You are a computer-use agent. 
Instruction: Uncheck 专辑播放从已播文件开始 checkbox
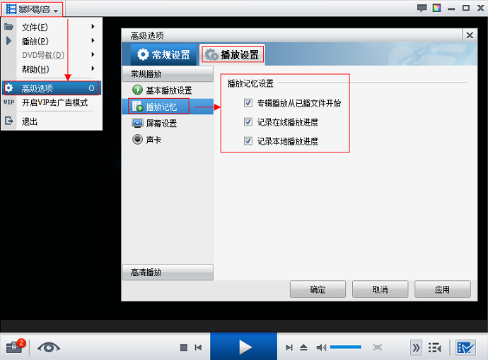248,103
